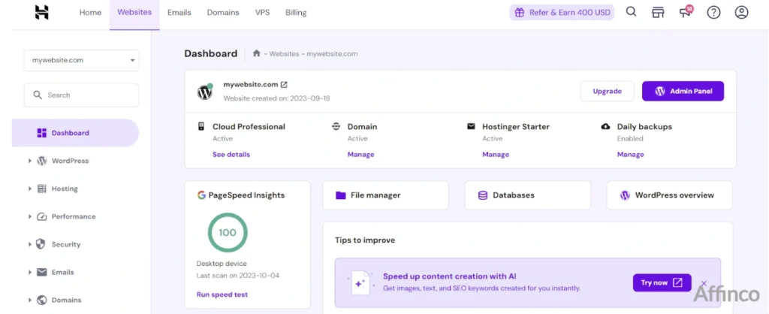Click the AI document sparkle icon
This screenshot has width=769, height=314.
tap(361, 282)
